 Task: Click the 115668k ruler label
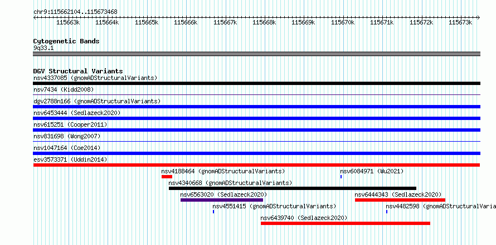264,22
